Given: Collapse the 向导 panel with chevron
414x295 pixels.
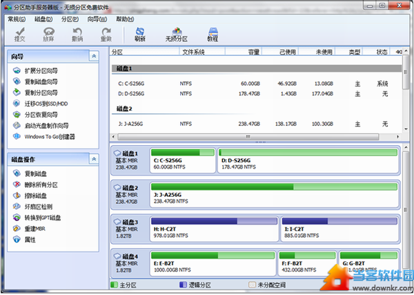Looking at the screenshot, I should 94,56.
